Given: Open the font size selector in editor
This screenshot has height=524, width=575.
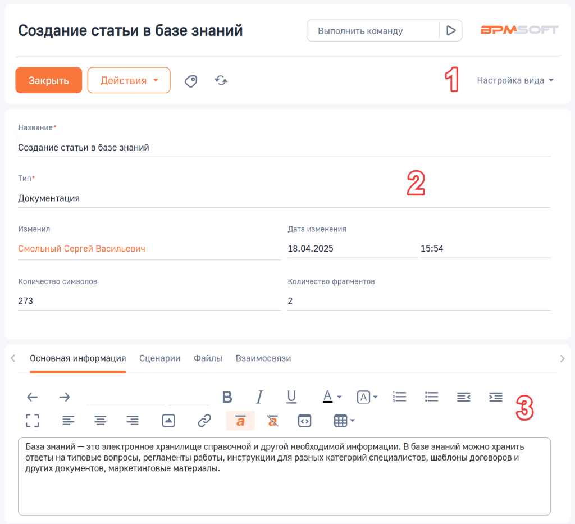Looking at the screenshot, I should (189, 397).
